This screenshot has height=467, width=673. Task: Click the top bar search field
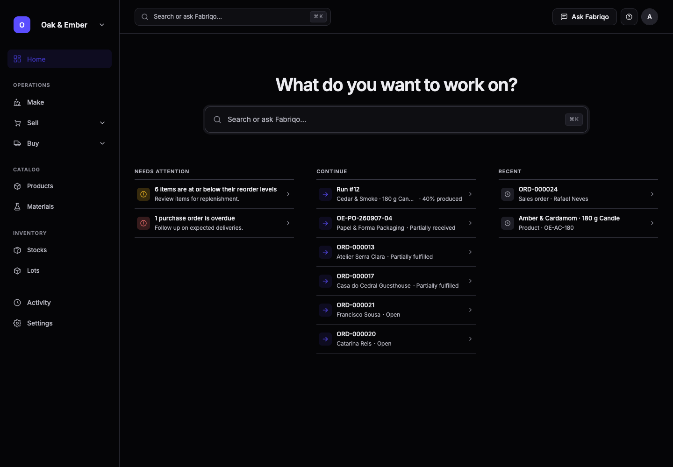point(233,17)
